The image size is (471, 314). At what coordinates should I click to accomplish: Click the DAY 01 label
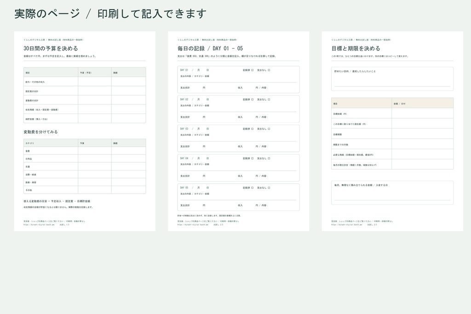coord(184,70)
